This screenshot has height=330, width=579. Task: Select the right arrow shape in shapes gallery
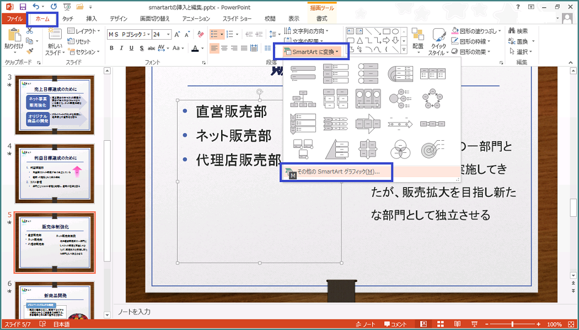[387, 40]
